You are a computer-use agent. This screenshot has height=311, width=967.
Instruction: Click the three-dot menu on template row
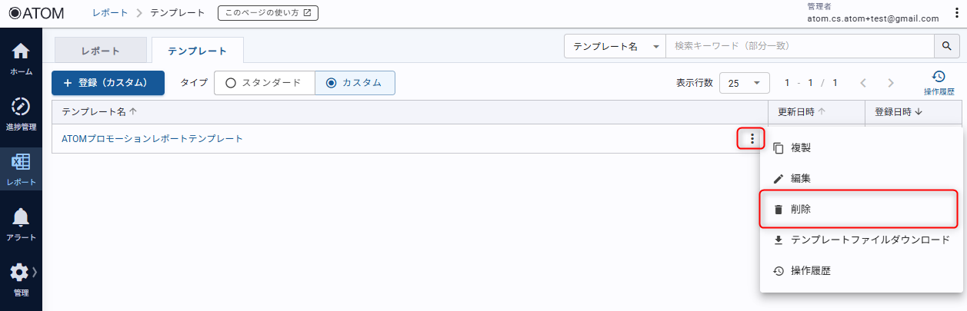[752, 139]
